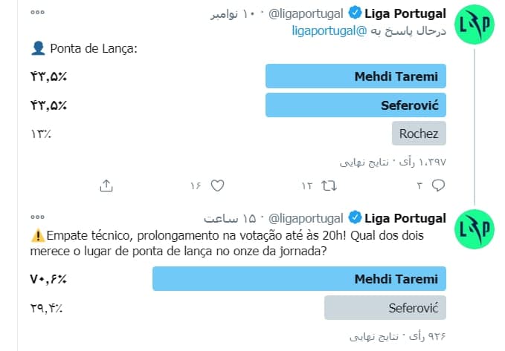Select Mehdi Taremi 43.5% poll bar
This screenshot has height=351, width=505.
356,76
